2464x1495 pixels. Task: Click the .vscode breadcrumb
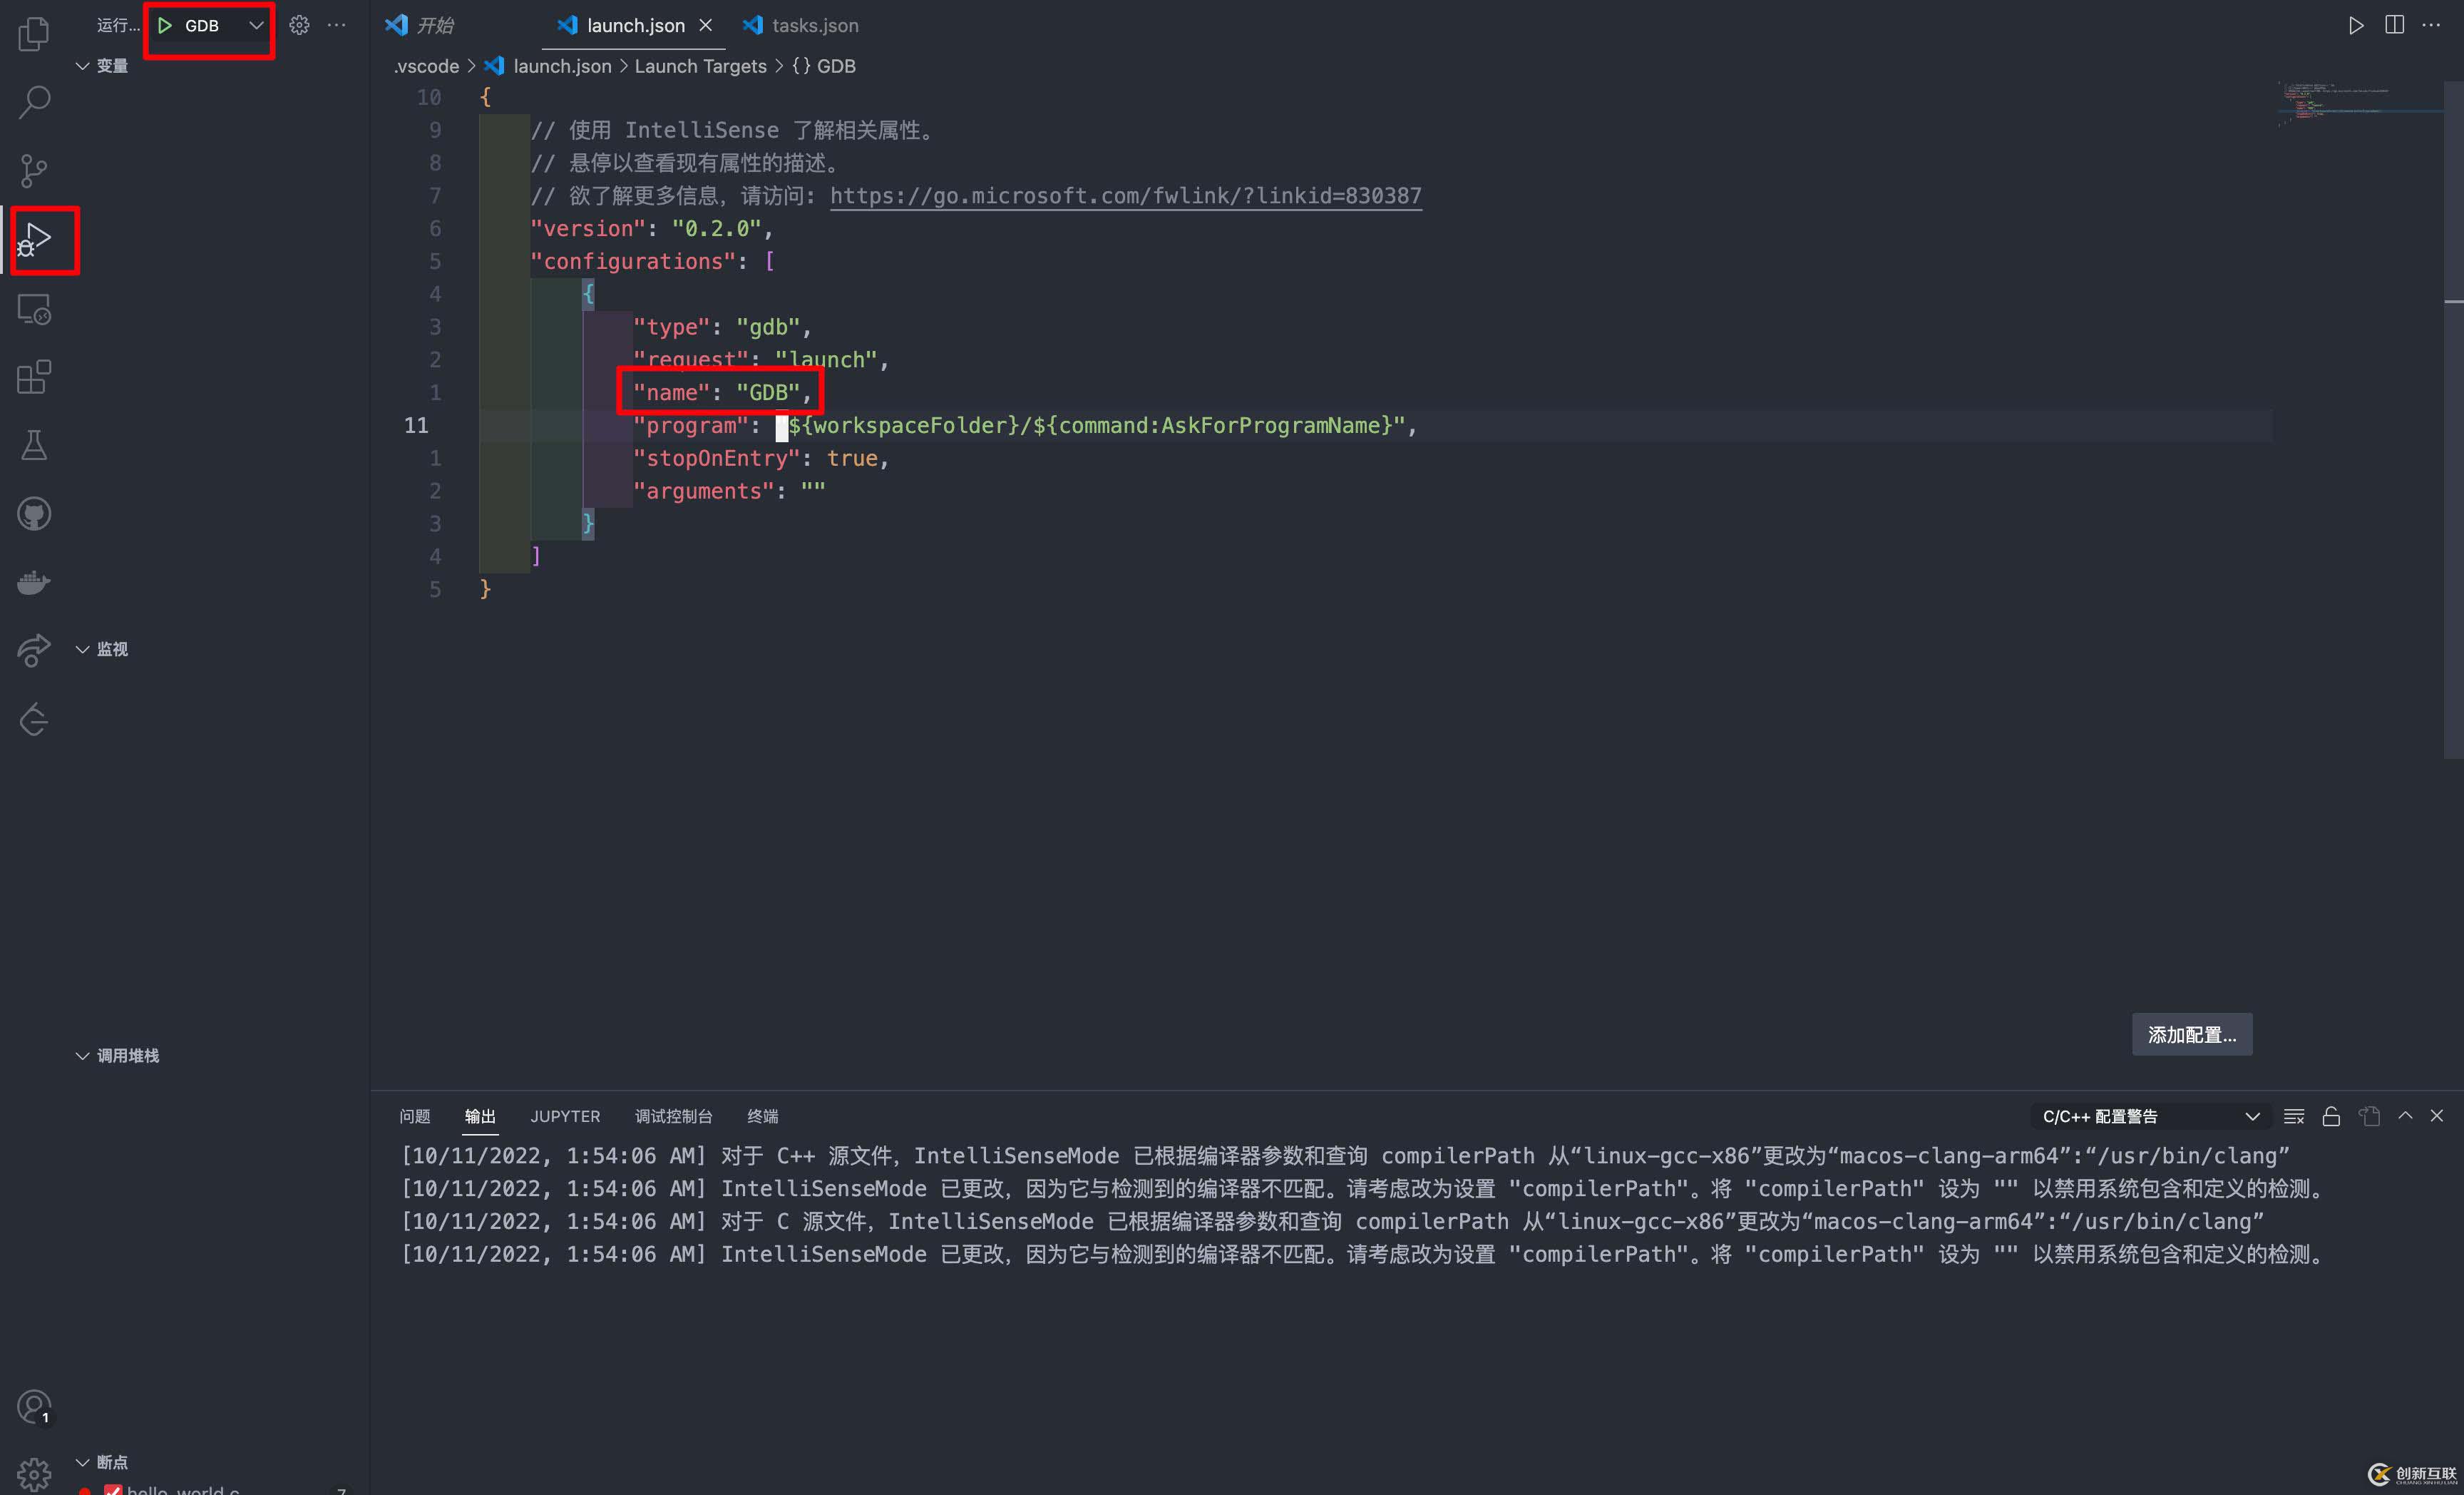[426, 66]
